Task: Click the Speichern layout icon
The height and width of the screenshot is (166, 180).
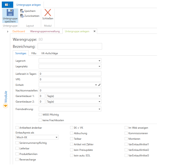Action: 22,11
